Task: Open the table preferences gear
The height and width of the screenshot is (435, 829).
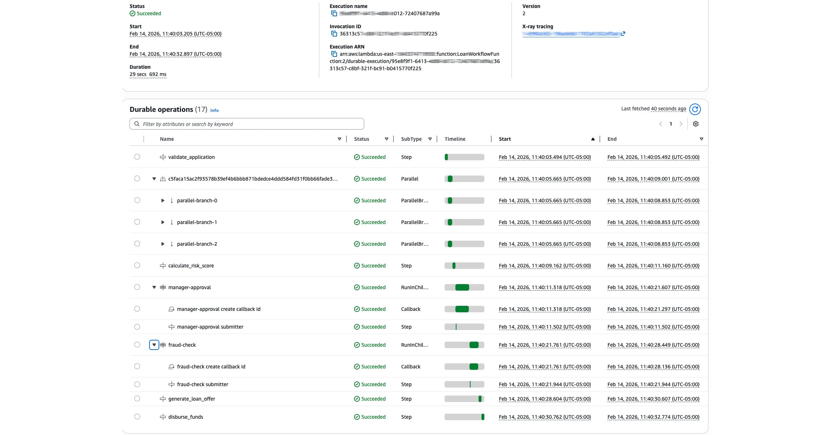Action: [696, 123]
